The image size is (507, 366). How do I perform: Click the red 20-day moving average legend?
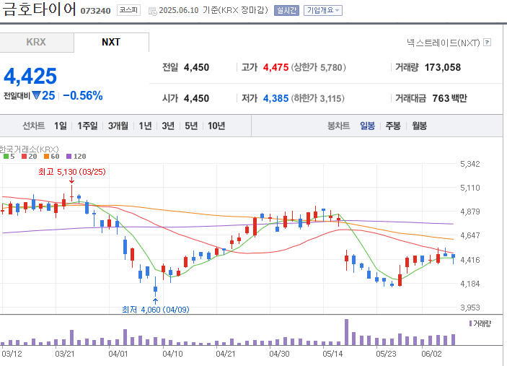point(30,157)
